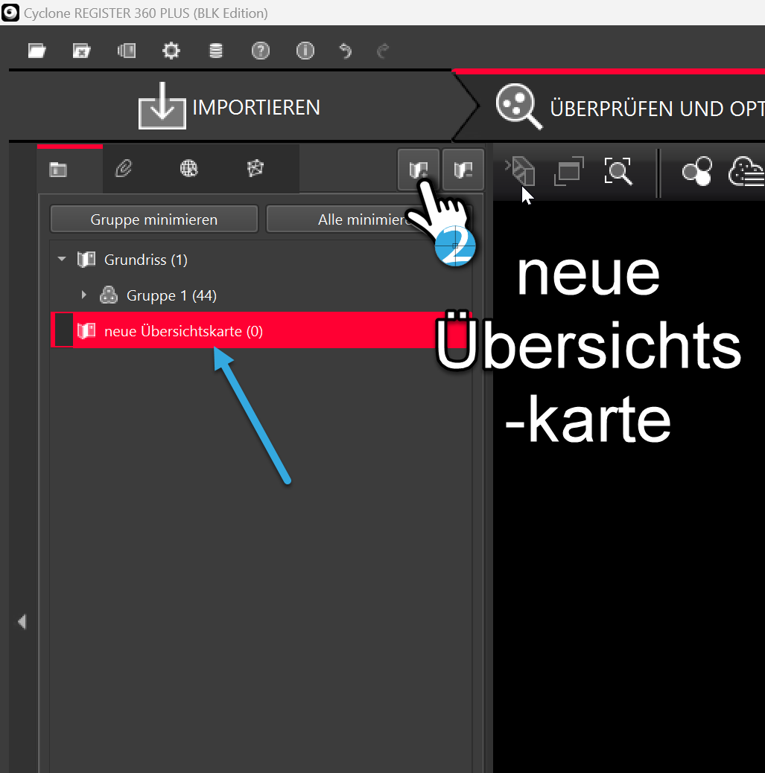Click the zoom-to-fit magnifier icon

point(618,171)
